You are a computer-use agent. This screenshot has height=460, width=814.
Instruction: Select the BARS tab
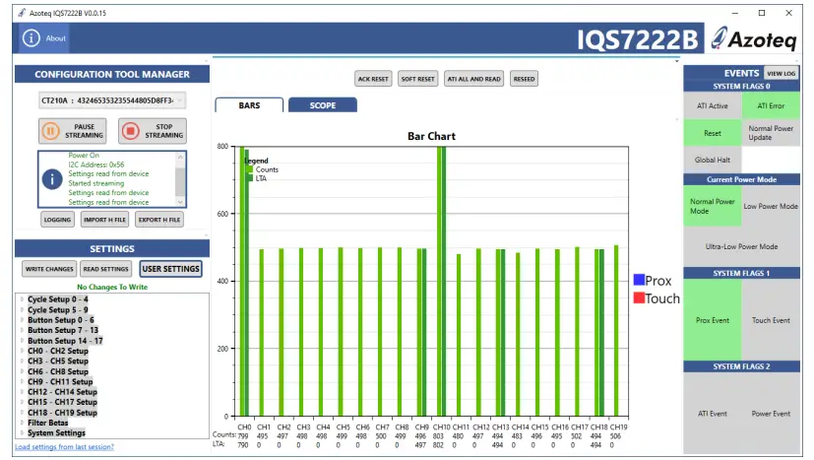249,105
